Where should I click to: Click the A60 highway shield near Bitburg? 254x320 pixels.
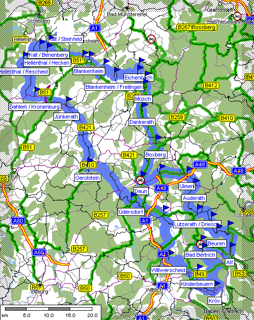point(39,252)
